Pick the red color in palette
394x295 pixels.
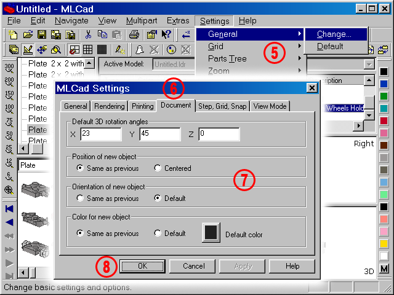[384, 121]
